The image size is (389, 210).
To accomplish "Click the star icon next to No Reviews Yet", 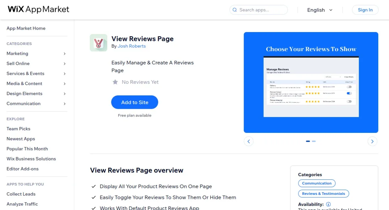I will click(x=115, y=82).
